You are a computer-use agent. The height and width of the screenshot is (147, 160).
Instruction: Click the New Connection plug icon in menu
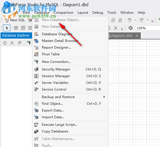click(x=36, y=61)
